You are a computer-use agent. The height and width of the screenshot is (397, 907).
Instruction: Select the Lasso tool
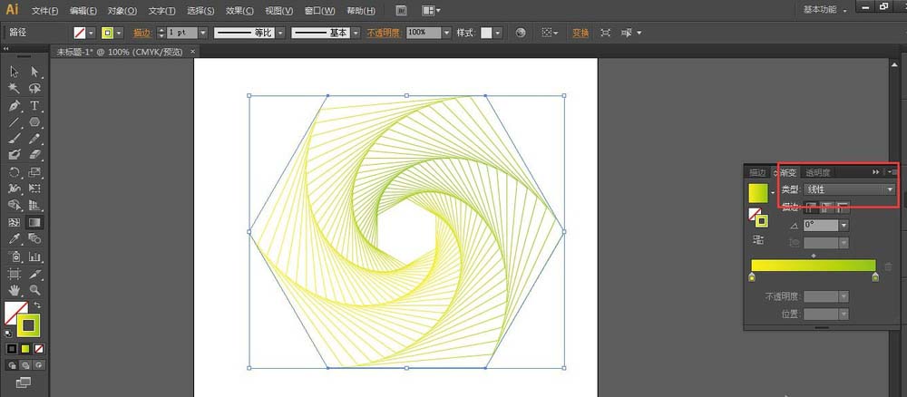point(34,89)
